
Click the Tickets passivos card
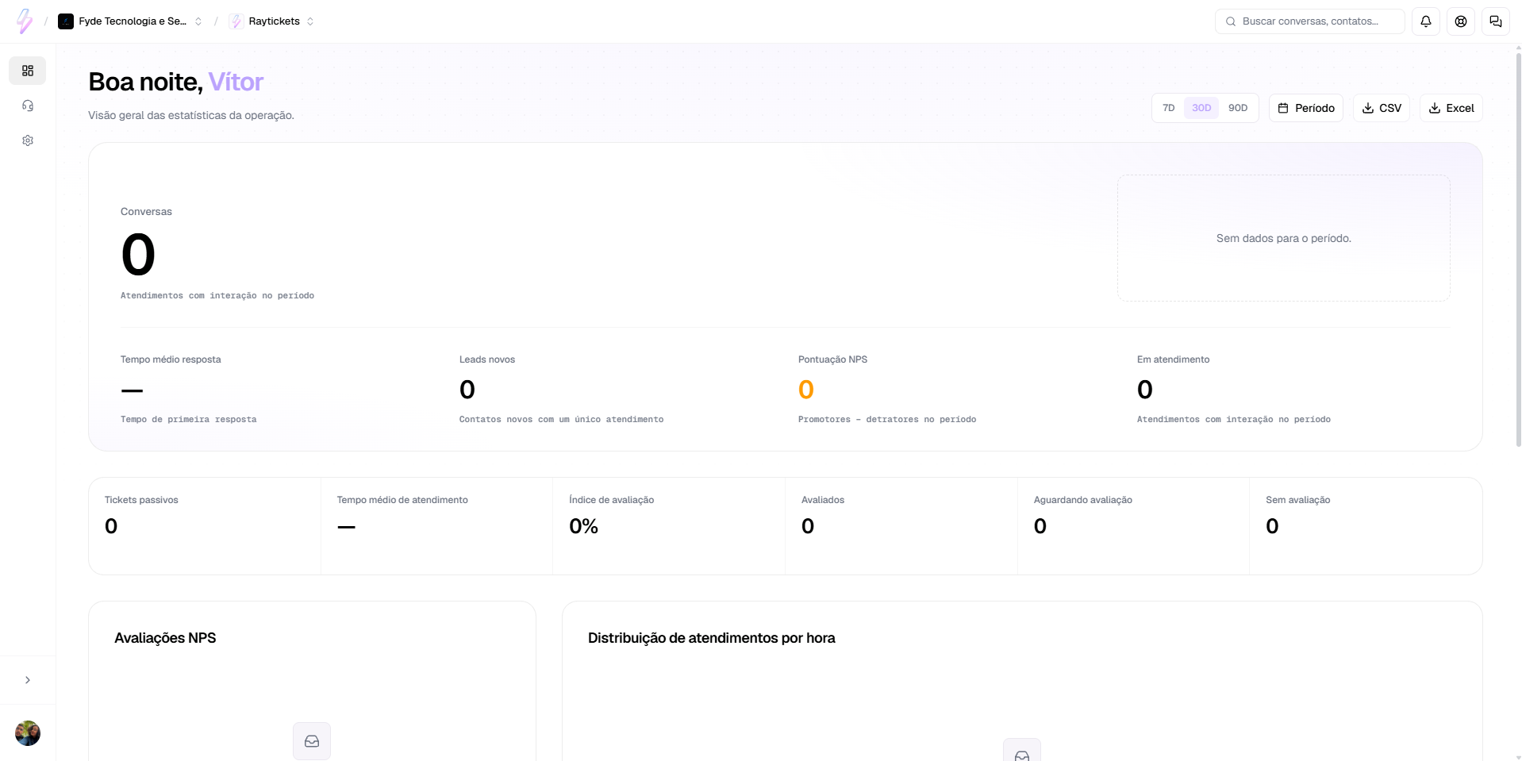coord(205,526)
